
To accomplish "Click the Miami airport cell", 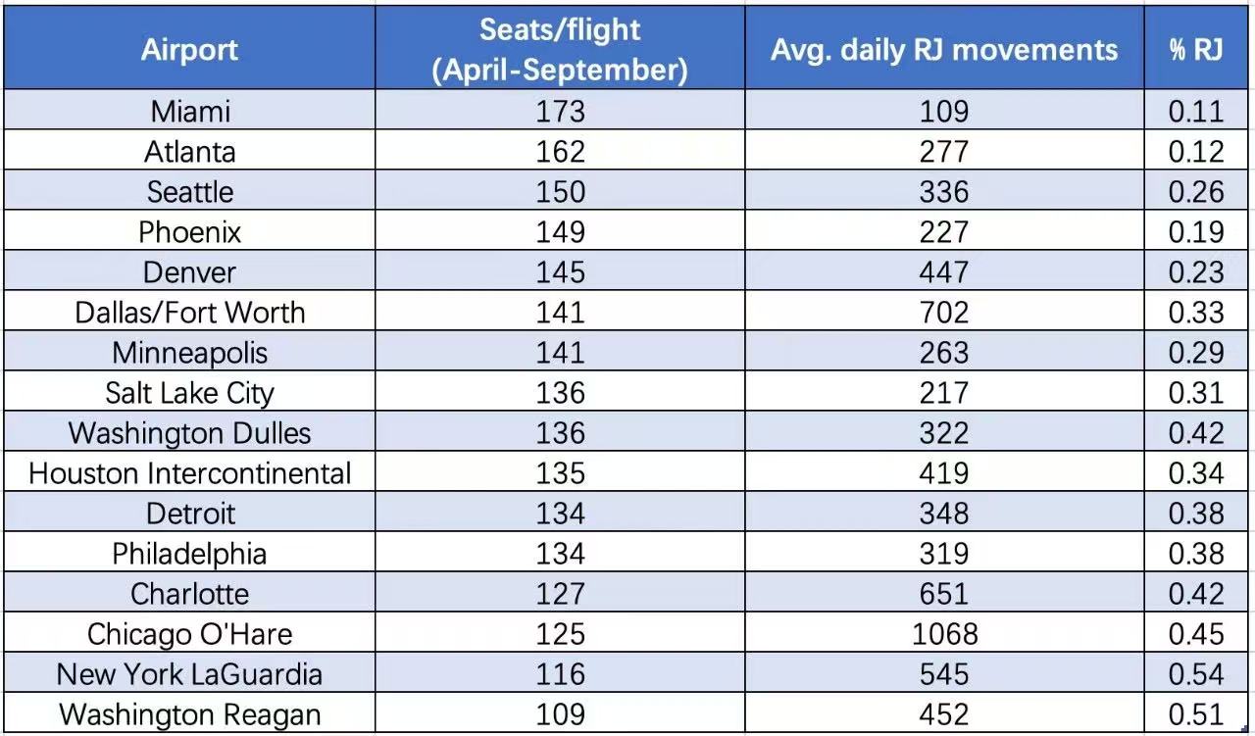I will 190,111.
